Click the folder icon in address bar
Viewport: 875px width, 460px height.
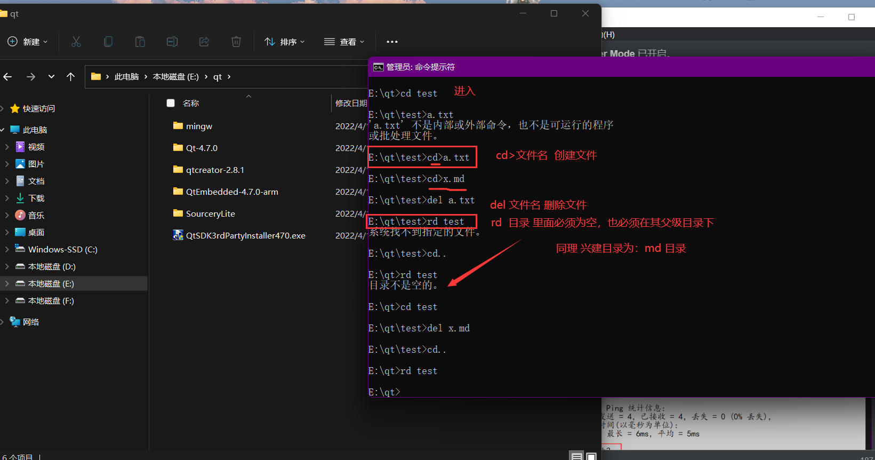(96, 76)
